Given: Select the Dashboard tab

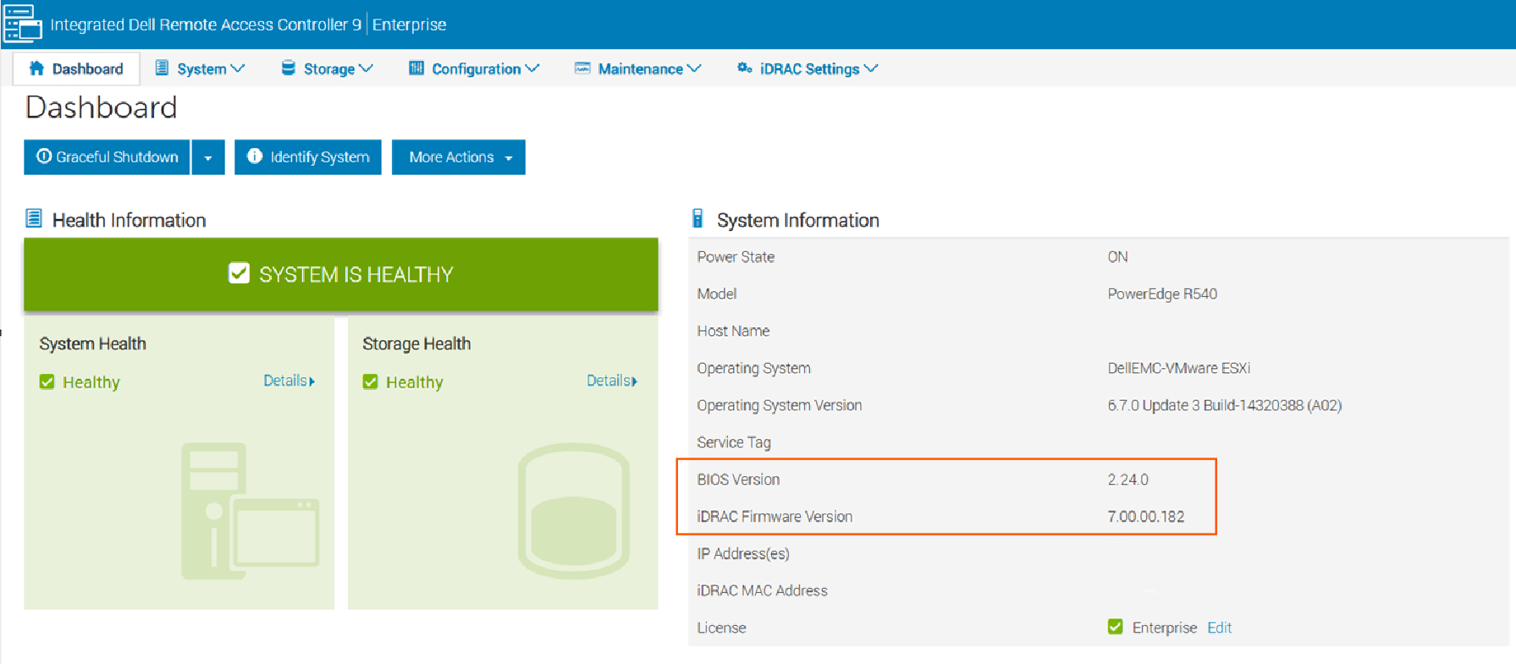Looking at the screenshot, I should click(x=76, y=69).
